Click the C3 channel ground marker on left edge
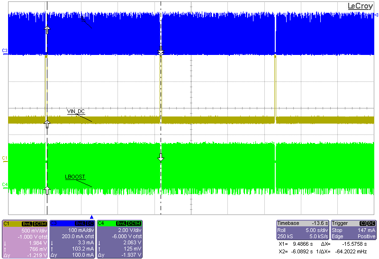The image size is (379, 259). 5,52
